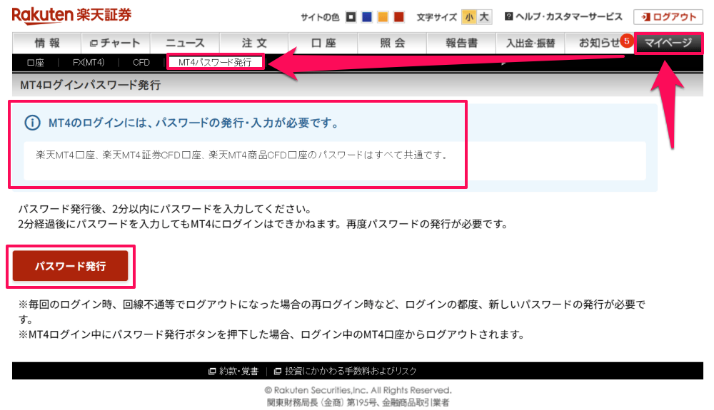Select the 口座 submenu tab
The height and width of the screenshot is (410, 714).
tap(36, 63)
